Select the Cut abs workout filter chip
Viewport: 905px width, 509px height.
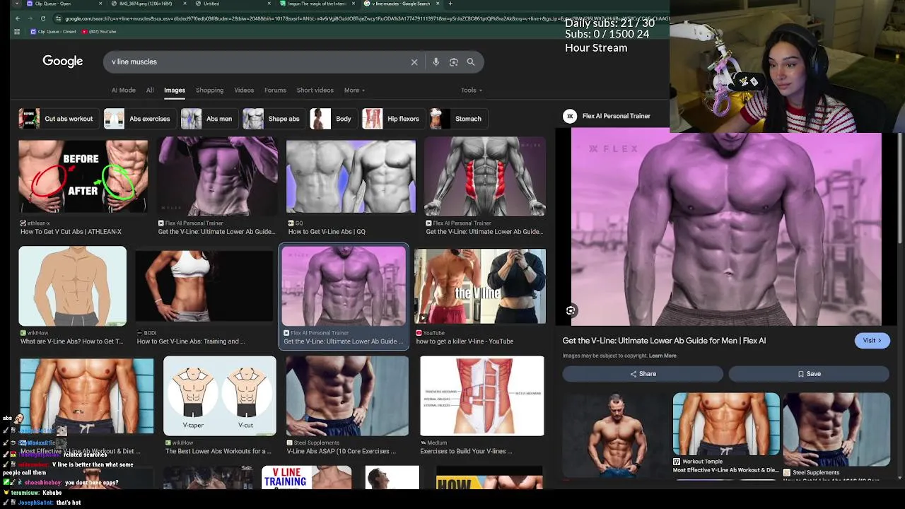(x=57, y=119)
